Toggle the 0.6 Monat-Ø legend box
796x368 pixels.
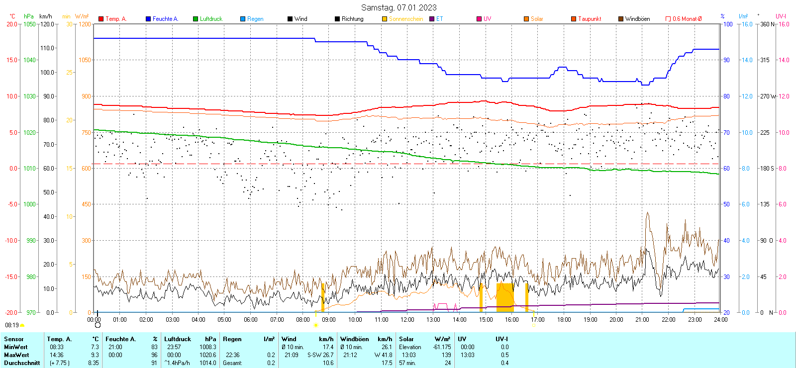coord(668,19)
